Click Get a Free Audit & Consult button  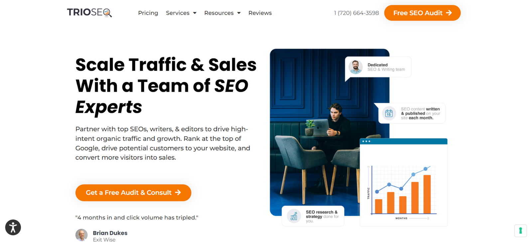point(133,193)
